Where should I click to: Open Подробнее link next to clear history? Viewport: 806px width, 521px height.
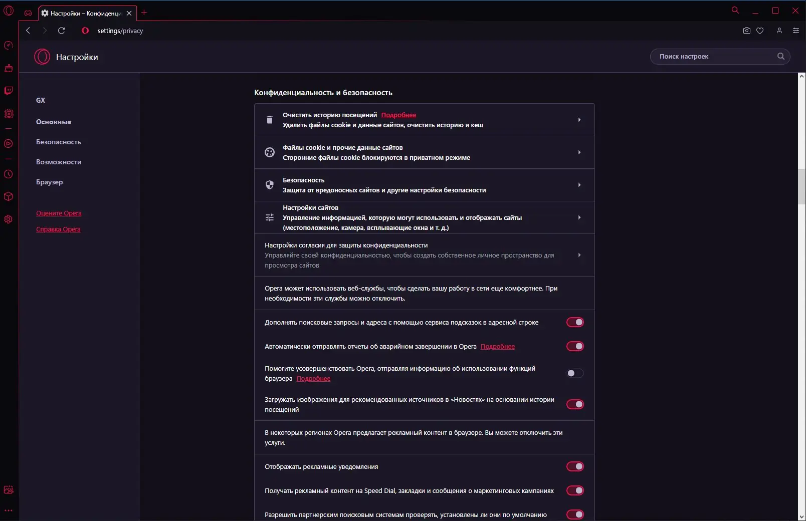point(398,115)
